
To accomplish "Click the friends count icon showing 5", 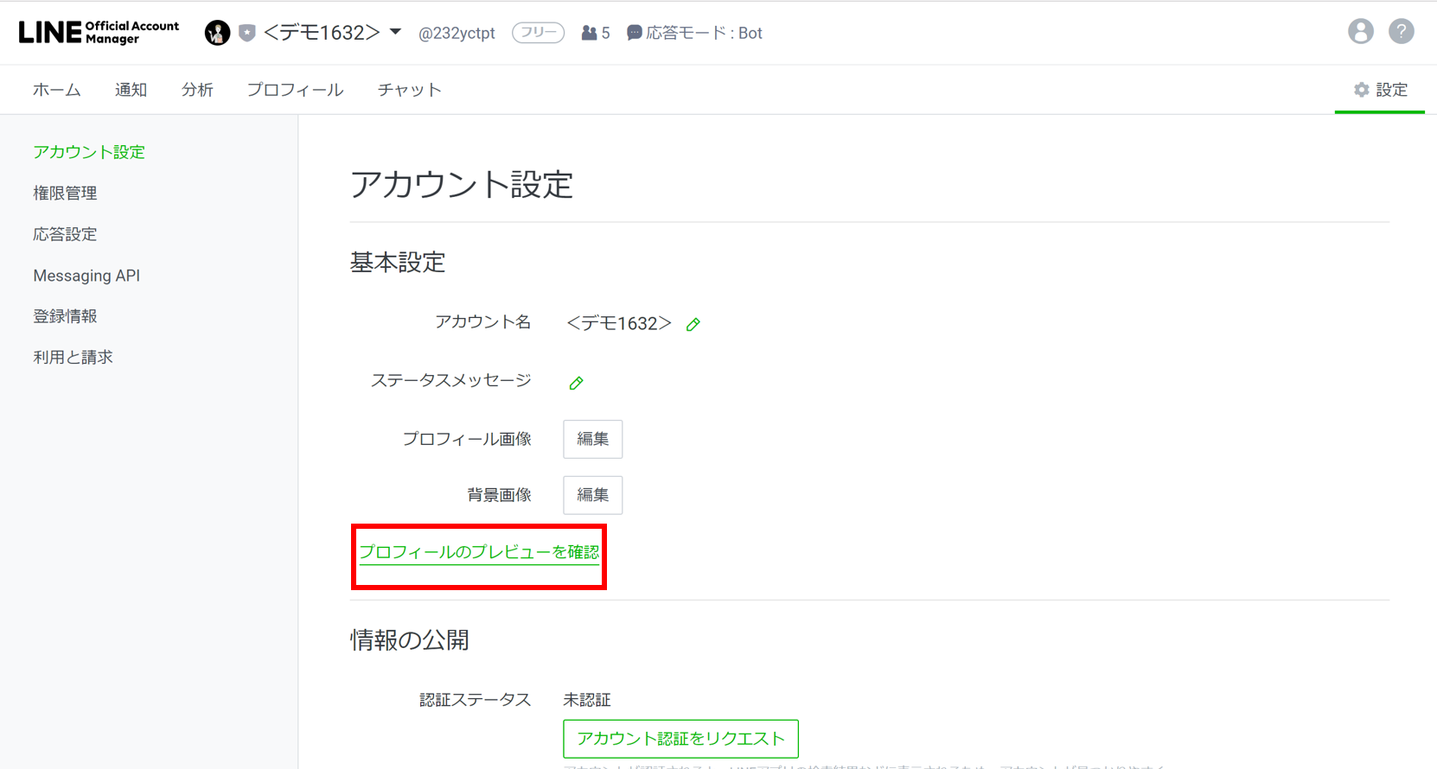I will (x=589, y=33).
